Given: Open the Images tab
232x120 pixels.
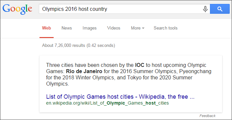Looking at the screenshot, I should click(90, 28).
